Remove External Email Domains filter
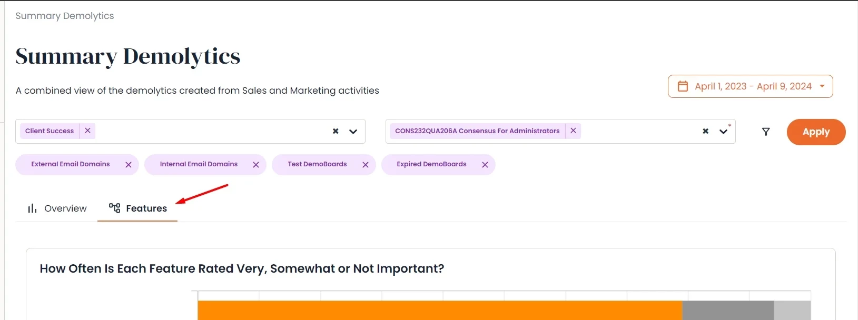The image size is (858, 320). (x=129, y=165)
